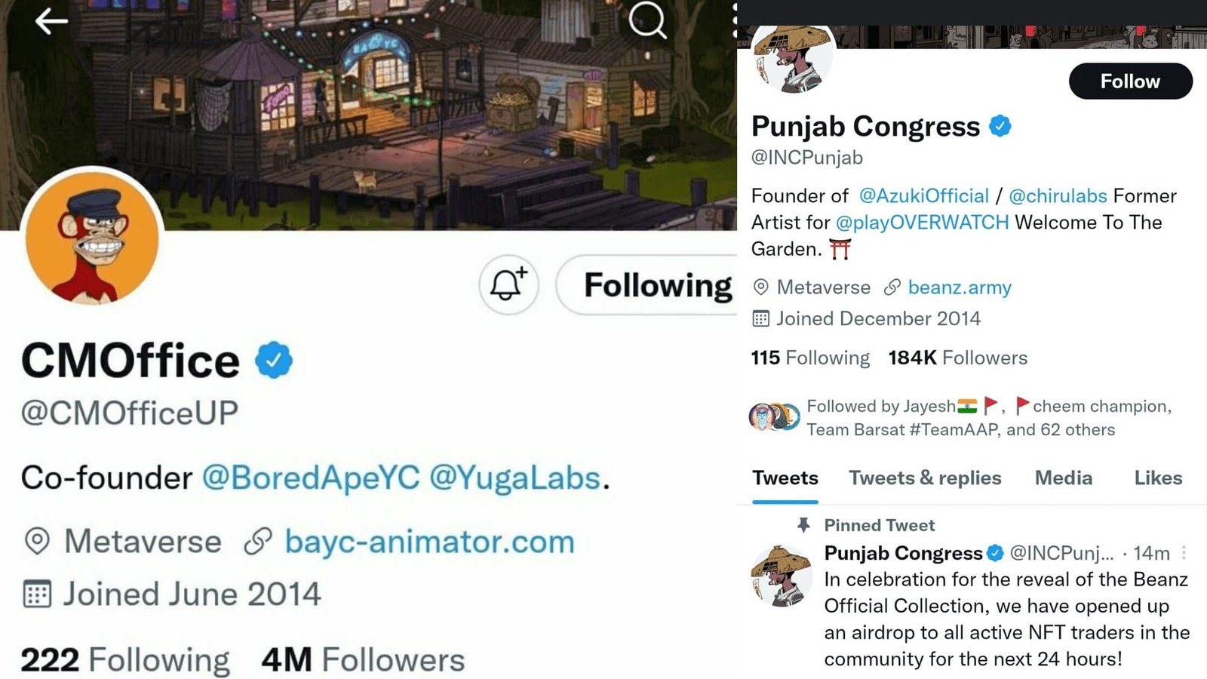This screenshot has height=679, width=1207.
Task: Click the notifications bell on CMOffice profile
Action: click(x=508, y=284)
